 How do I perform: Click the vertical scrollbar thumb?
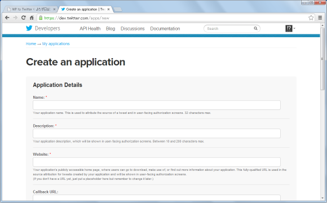click(x=322, y=59)
